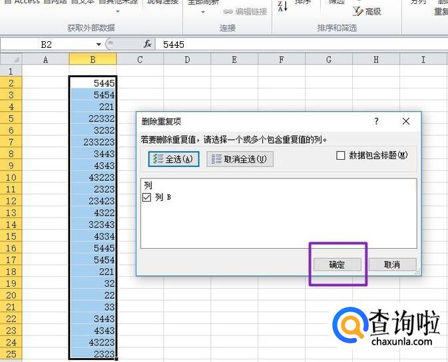Click cell B13 containing 4322
This screenshot has height=362, width=448.
tap(93, 212)
